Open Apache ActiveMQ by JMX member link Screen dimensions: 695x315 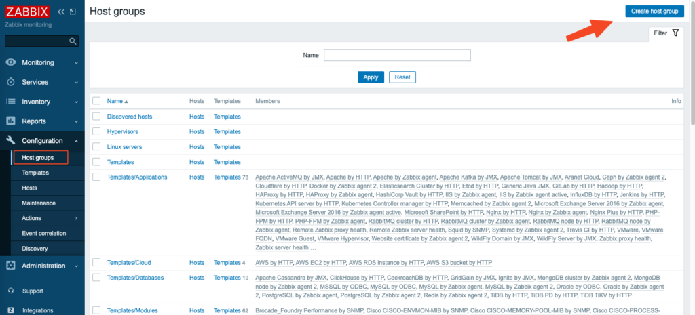point(290,177)
